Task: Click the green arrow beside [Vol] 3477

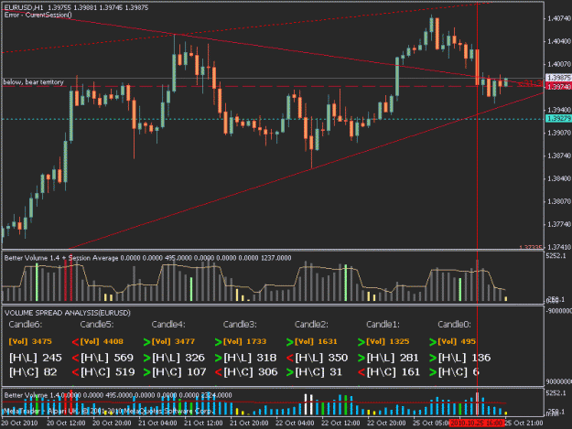Action: [147, 342]
